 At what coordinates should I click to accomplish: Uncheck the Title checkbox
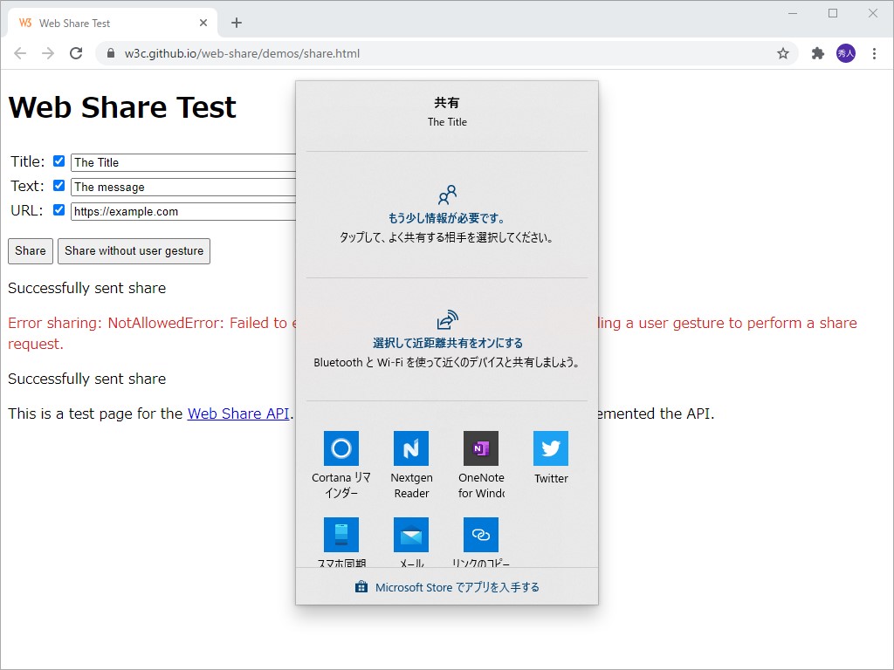(x=58, y=161)
